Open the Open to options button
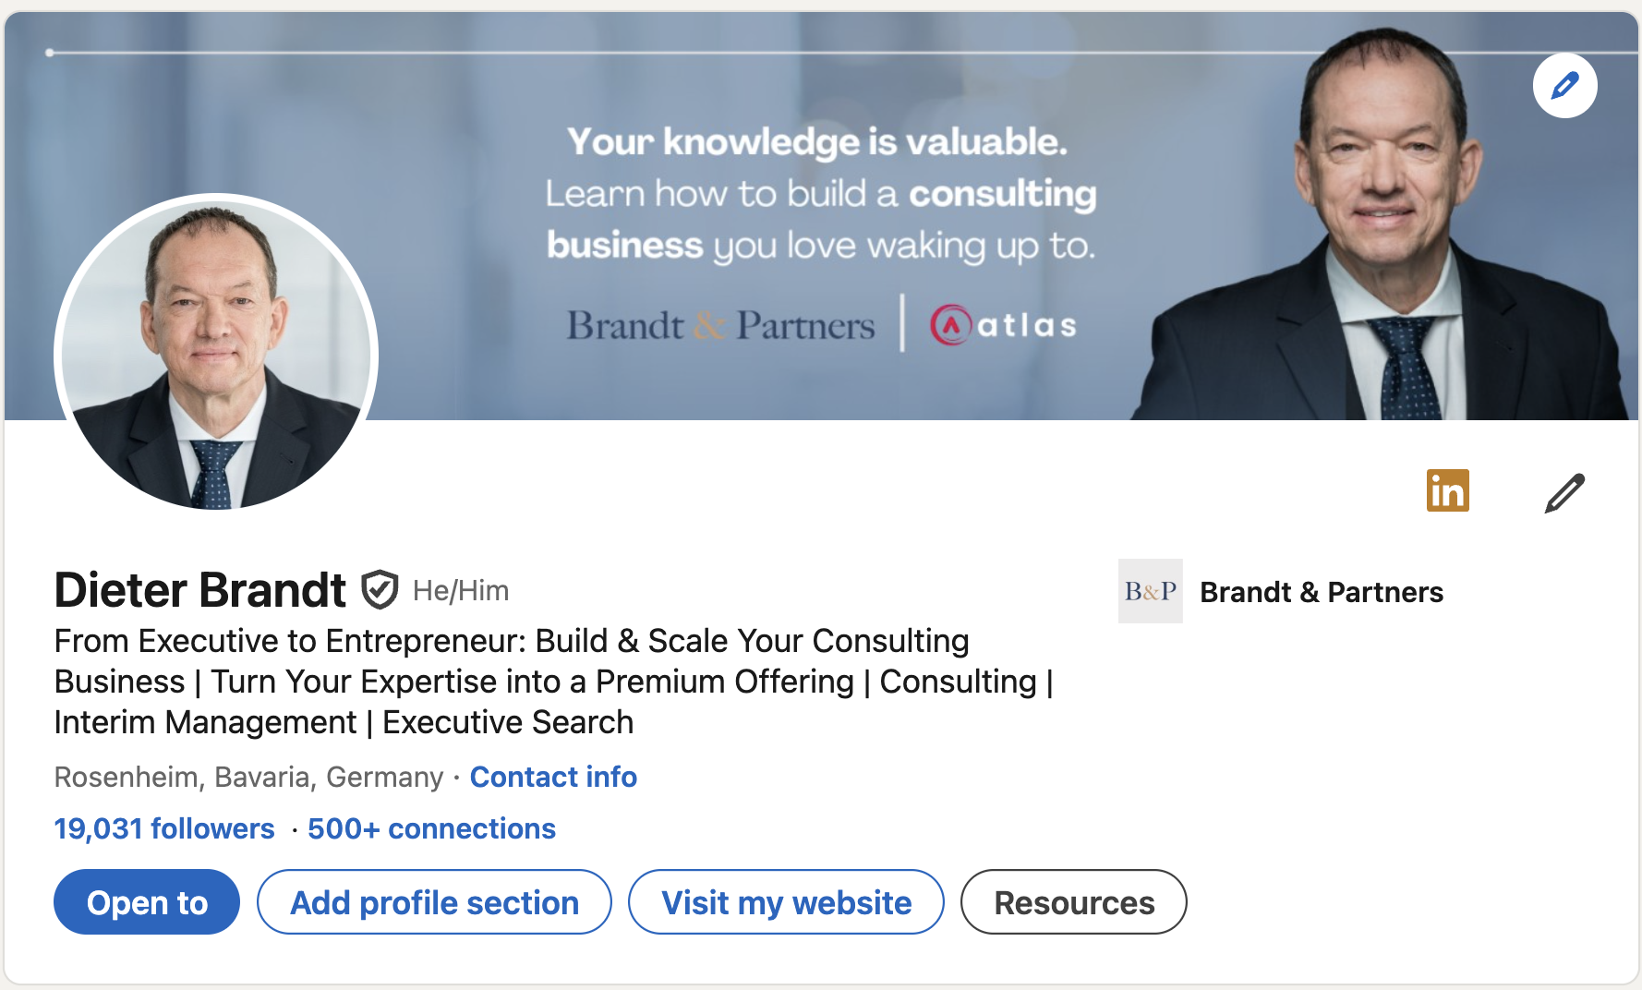Image resolution: width=1642 pixels, height=990 pixels. pos(147,902)
